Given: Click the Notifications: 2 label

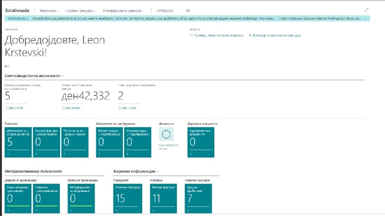Looking at the screenshot, I should tap(18, 18).
